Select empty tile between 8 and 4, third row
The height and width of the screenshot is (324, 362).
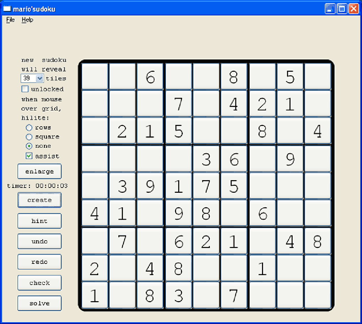click(290, 131)
